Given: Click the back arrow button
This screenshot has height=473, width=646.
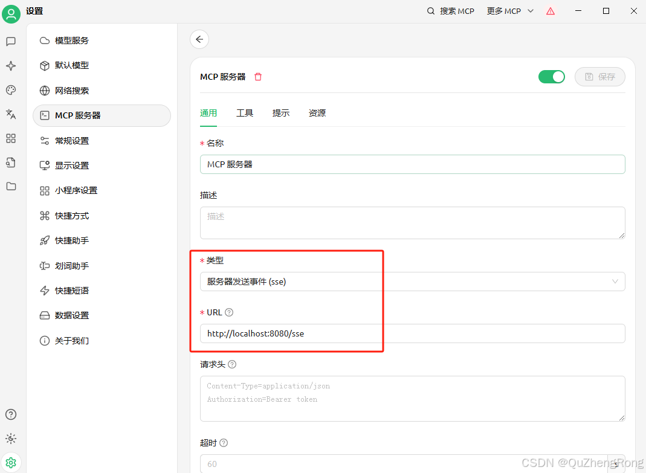Looking at the screenshot, I should click(199, 39).
